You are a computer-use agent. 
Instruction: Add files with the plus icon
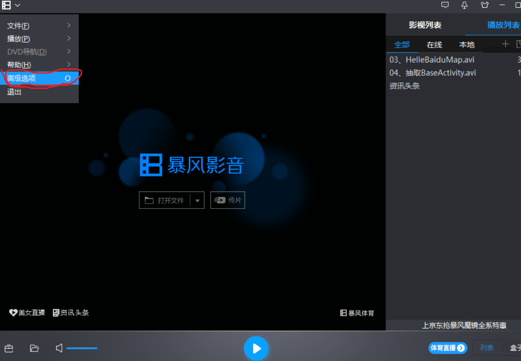pyautogui.click(x=505, y=44)
